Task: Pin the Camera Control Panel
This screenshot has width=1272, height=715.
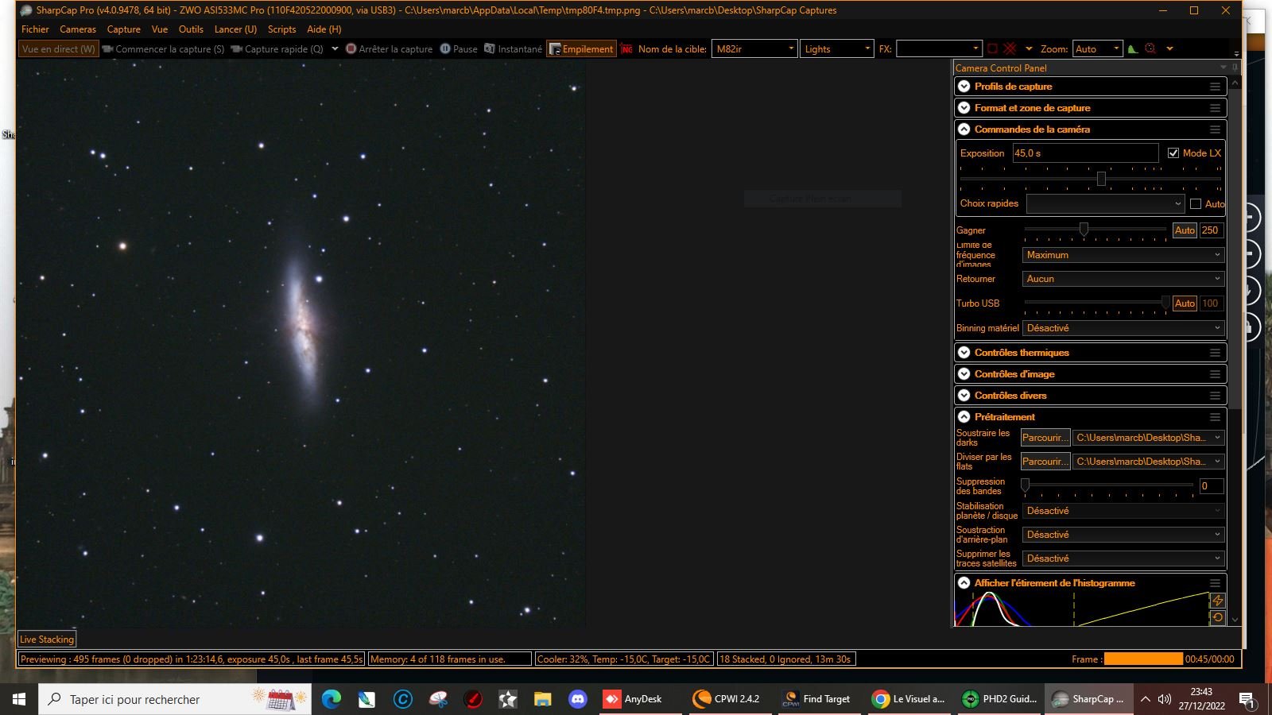Action: [1235, 68]
